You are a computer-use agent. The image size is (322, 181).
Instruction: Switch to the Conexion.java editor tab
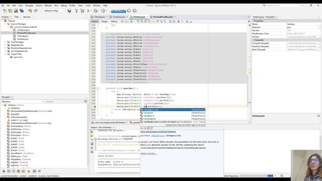click(119, 17)
